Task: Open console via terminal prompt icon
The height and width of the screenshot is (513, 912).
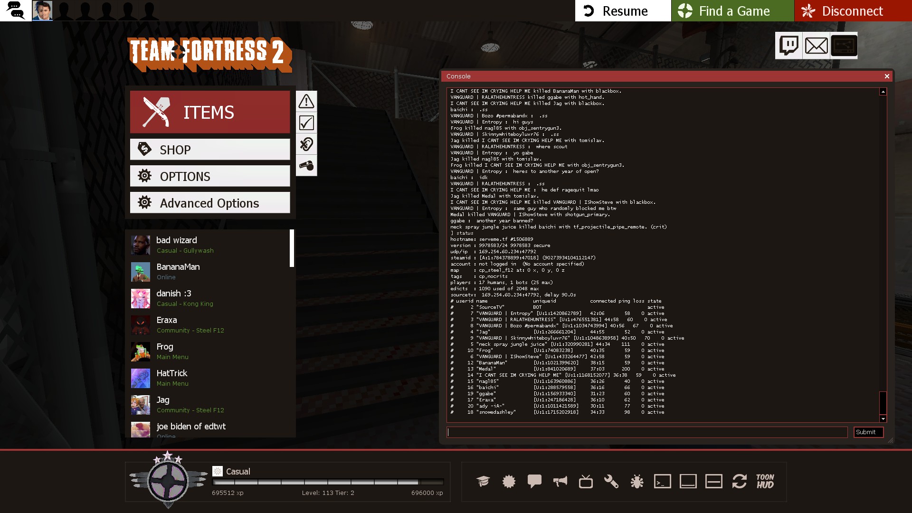Action: [x=663, y=482]
